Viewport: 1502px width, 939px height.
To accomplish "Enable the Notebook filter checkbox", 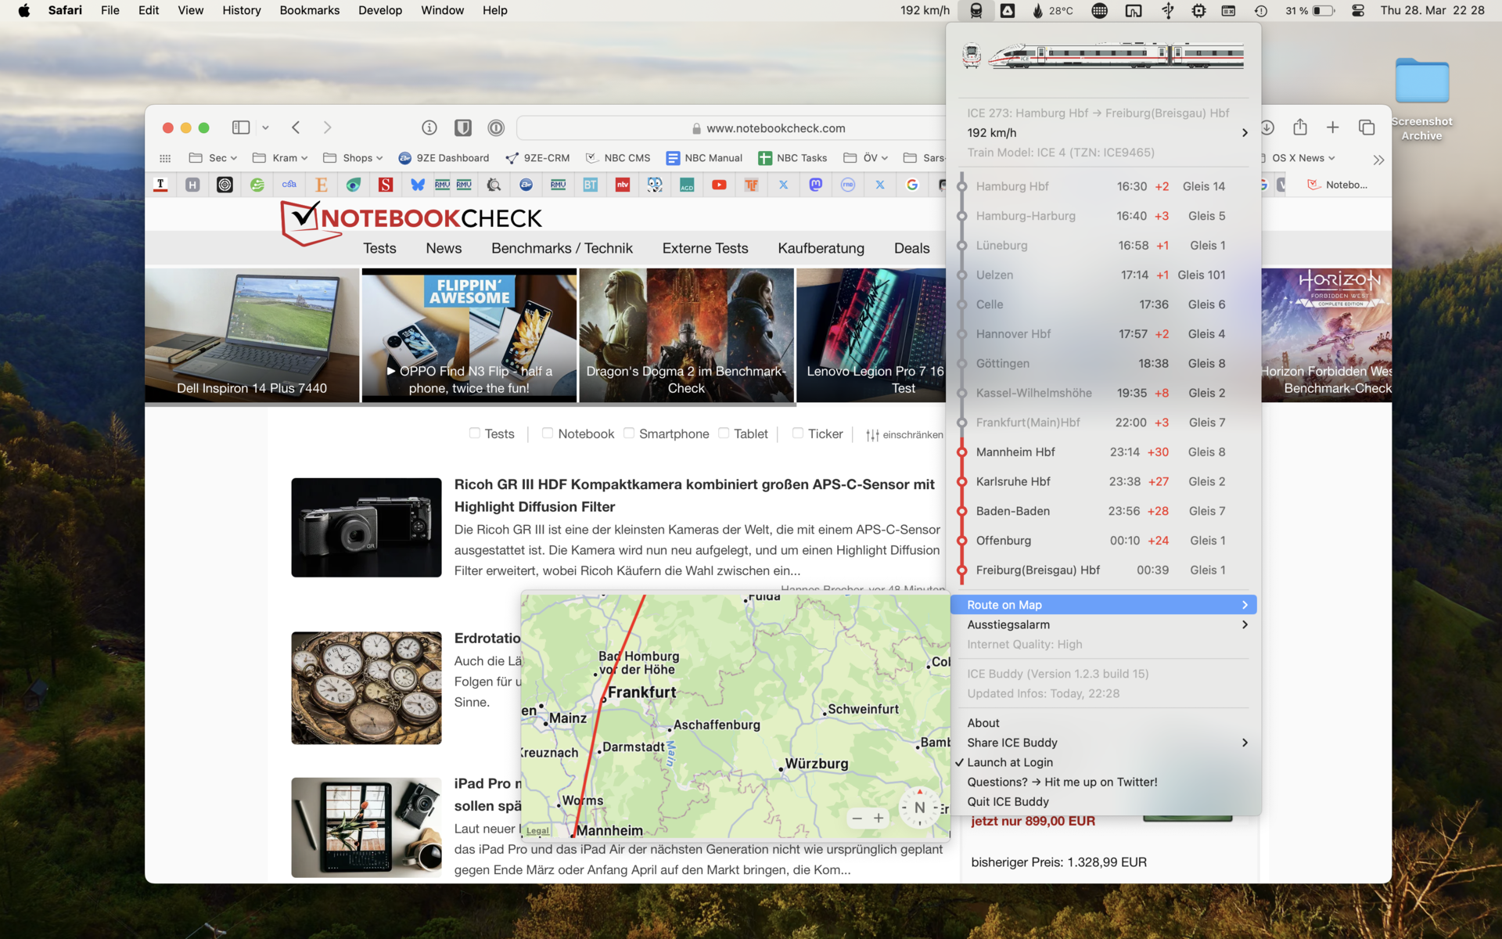I will pyautogui.click(x=548, y=433).
